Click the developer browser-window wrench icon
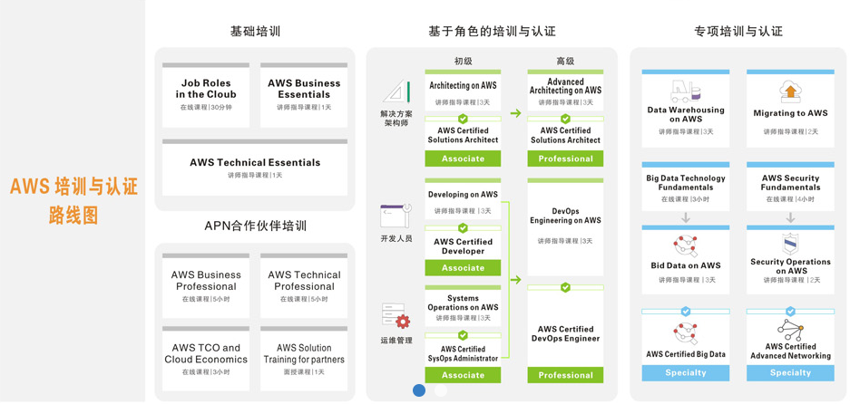Viewport: 850px width, 404px height. click(x=396, y=216)
